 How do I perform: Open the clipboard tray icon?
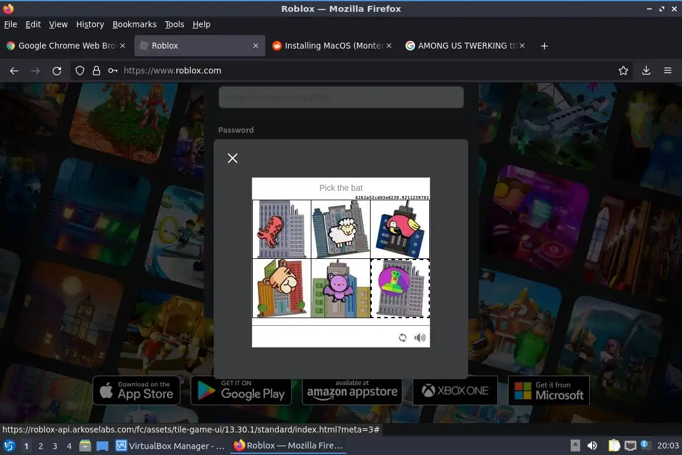pos(614,446)
